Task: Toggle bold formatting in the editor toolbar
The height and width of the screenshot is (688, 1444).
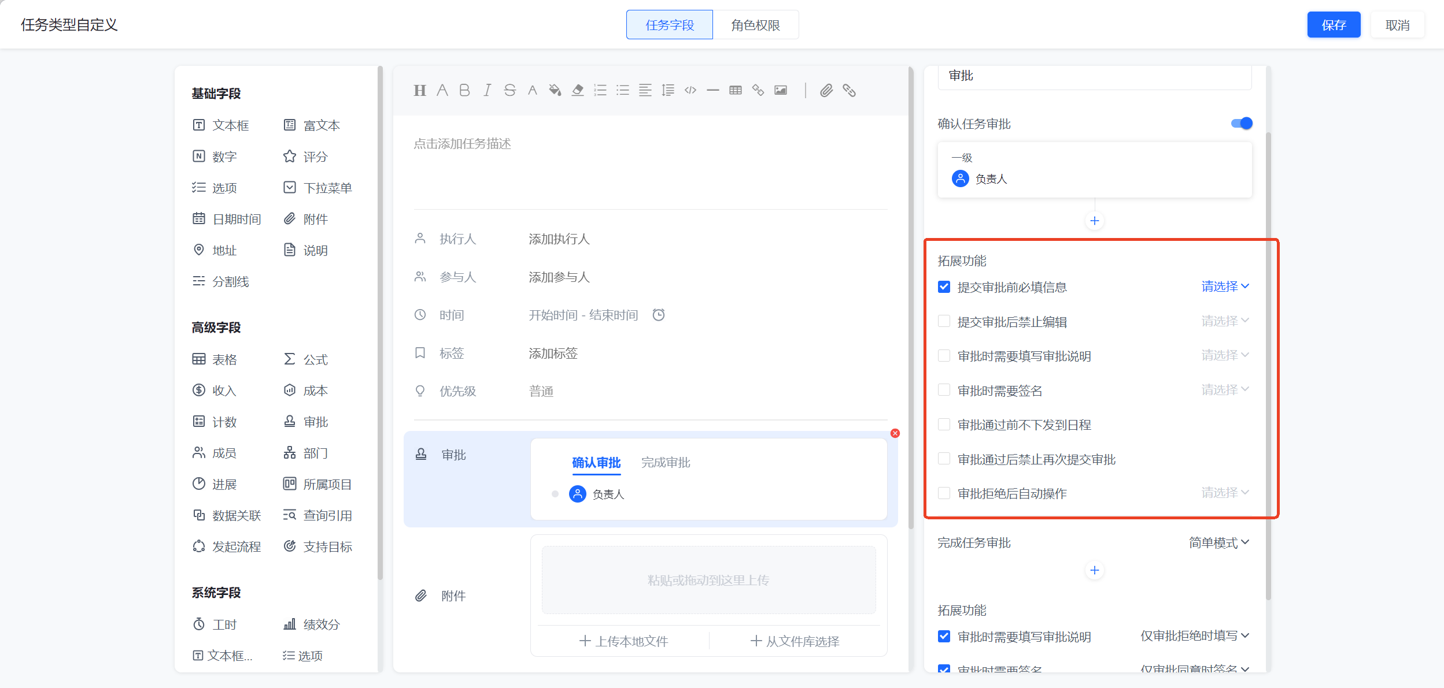Action: 464,90
